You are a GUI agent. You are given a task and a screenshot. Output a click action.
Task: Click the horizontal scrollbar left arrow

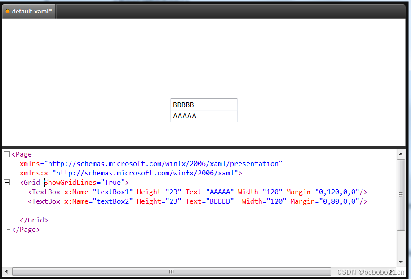7,271
